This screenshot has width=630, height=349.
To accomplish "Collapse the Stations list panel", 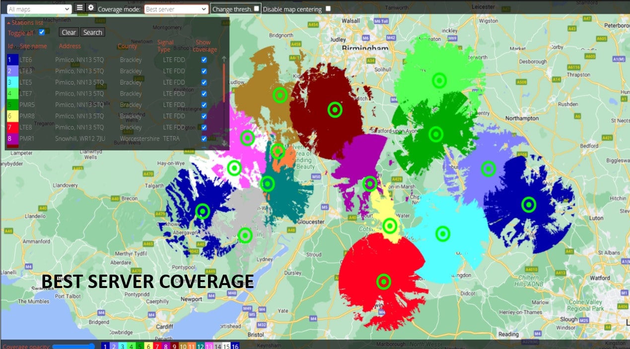I will pyautogui.click(x=25, y=22).
